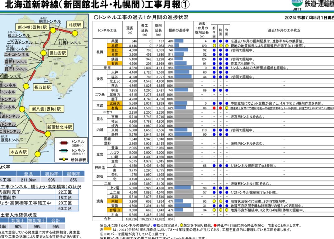Click the 桑園 cell in the tunnel table
This screenshot has height=239, width=334.
pyautogui.click(x=115, y=41)
